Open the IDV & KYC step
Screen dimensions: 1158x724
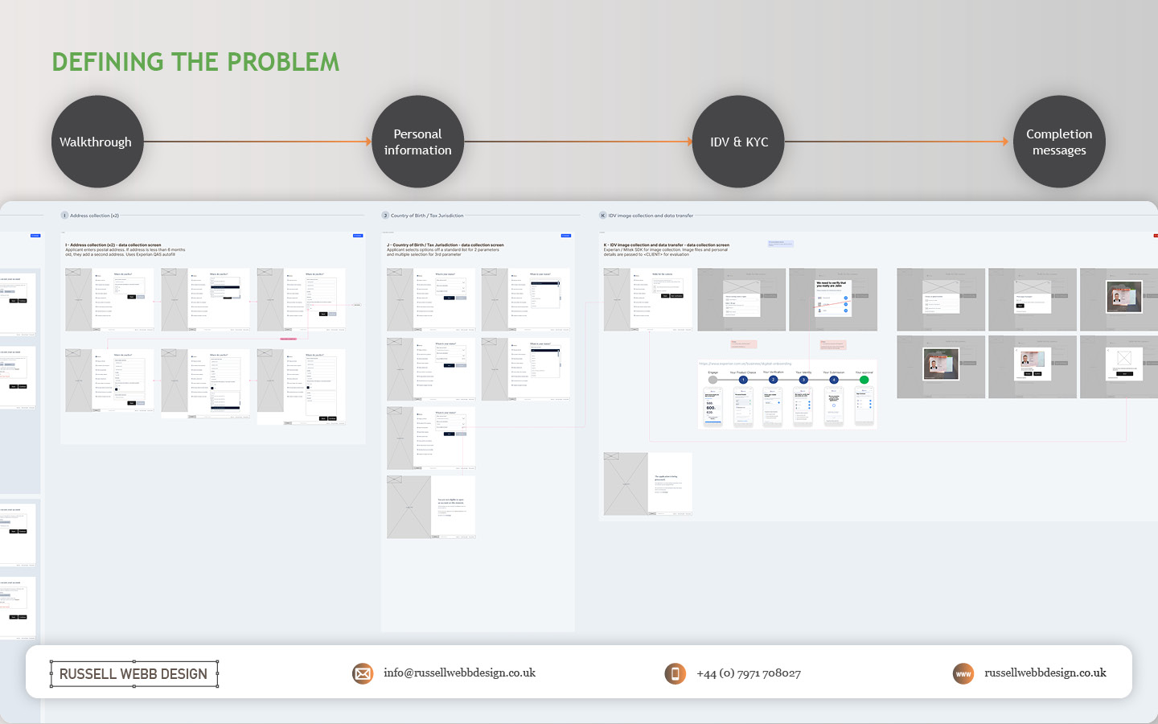(738, 142)
